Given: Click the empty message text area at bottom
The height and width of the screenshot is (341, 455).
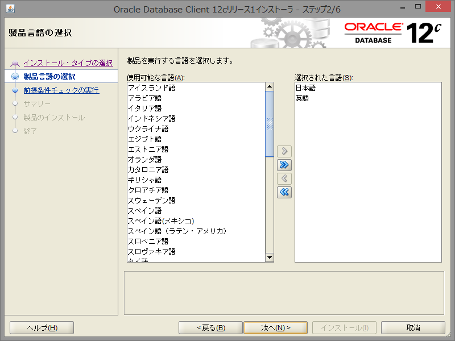Looking at the screenshot, I should coord(284,293).
